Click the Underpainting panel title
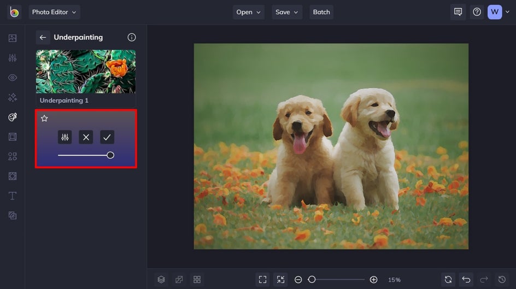The height and width of the screenshot is (289, 516). (78, 38)
